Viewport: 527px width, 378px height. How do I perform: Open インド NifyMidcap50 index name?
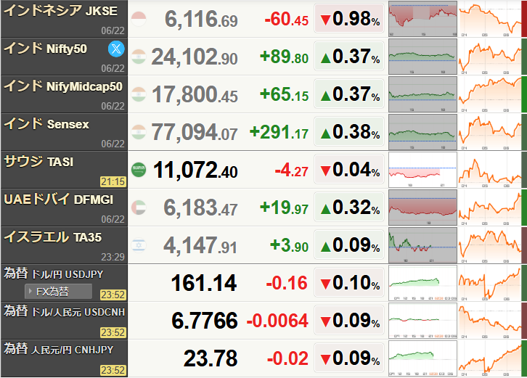click(63, 86)
